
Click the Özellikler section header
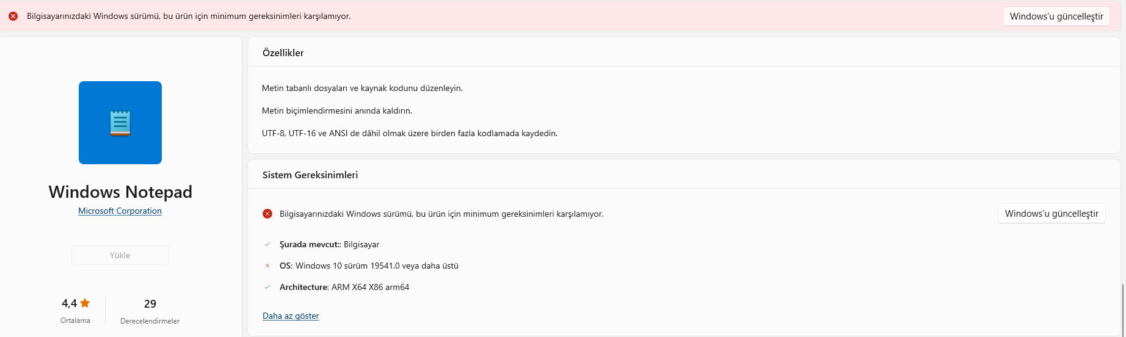coord(283,53)
